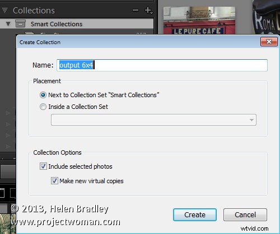Edit the collection Name text field
Viewport: 280px width, 234px height.
162,65
